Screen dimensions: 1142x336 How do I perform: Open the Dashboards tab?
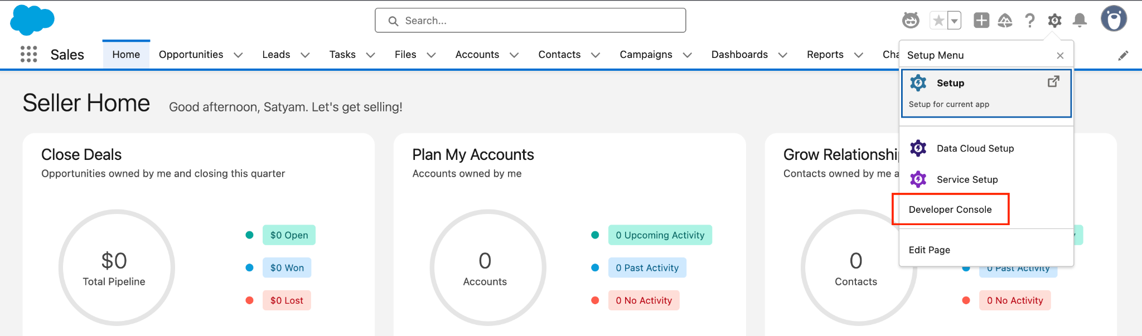tap(739, 55)
